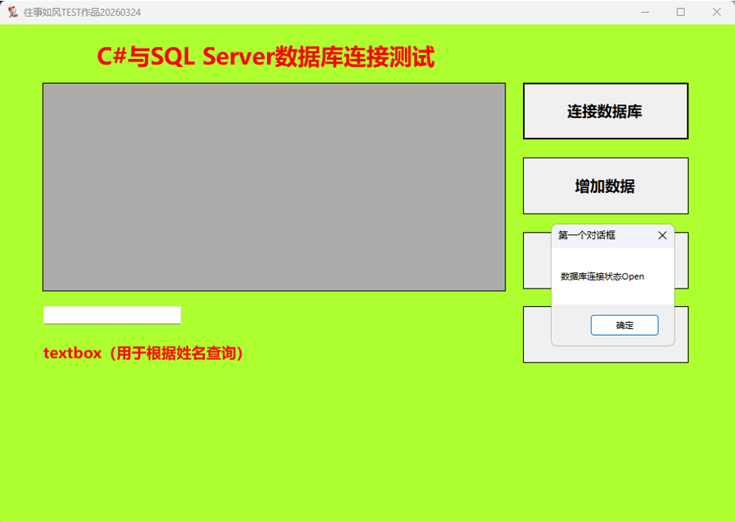Focus the name query text box
The width and height of the screenshot is (735, 522).
point(112,315)
